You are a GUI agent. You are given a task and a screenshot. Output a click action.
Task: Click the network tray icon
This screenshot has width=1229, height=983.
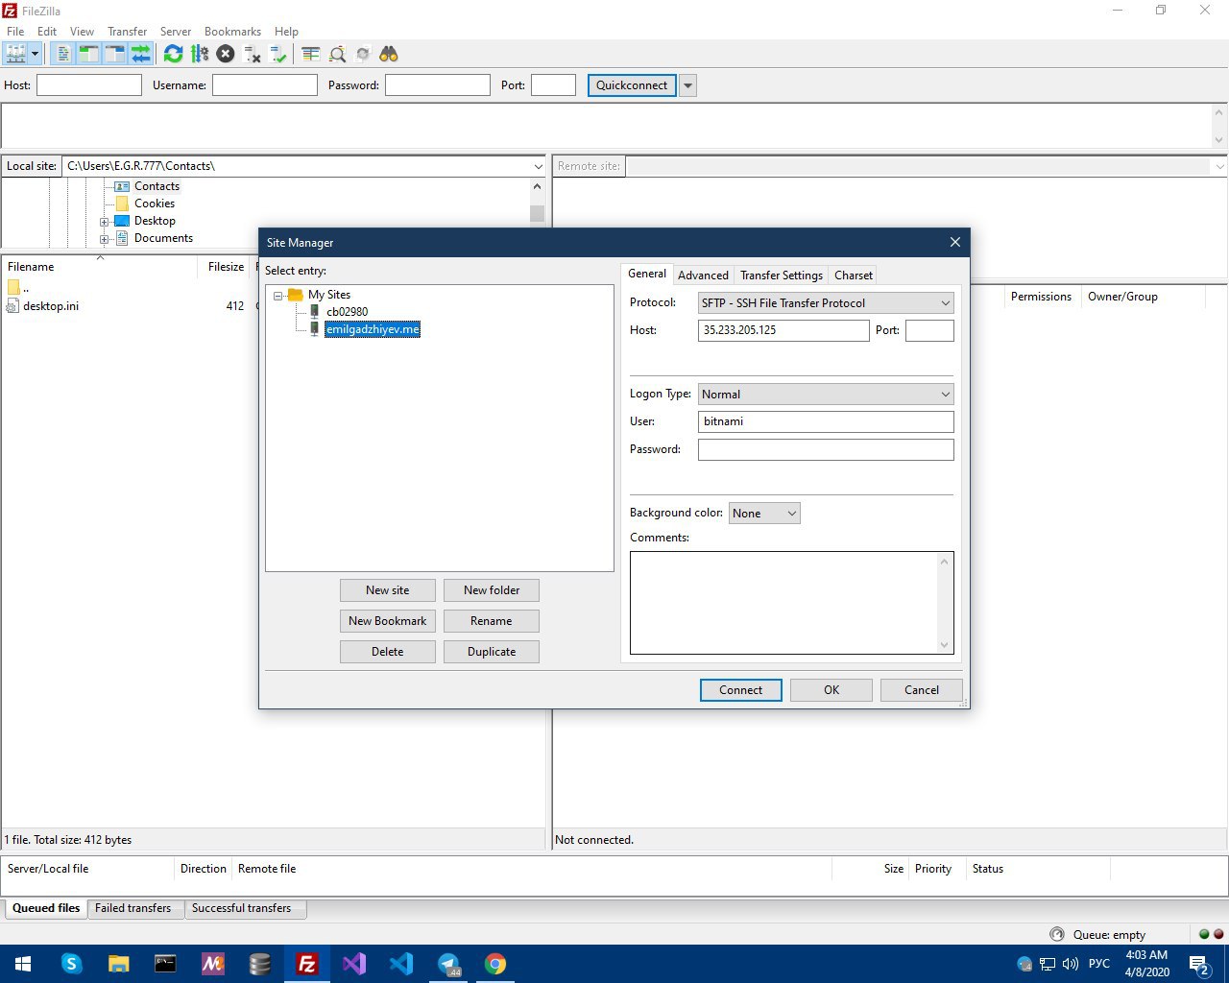click(x=1048, y=964)
